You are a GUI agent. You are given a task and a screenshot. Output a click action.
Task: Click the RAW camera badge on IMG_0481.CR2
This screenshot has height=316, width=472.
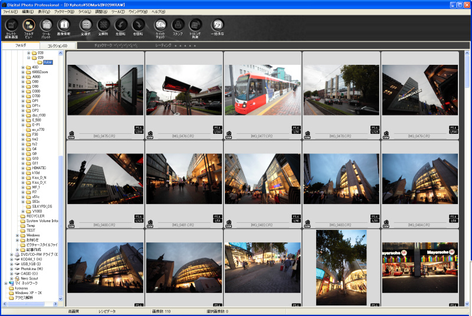coord(150,224)
